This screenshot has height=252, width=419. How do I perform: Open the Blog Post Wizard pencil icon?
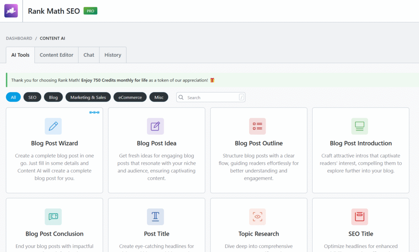[x=53, y=126]
